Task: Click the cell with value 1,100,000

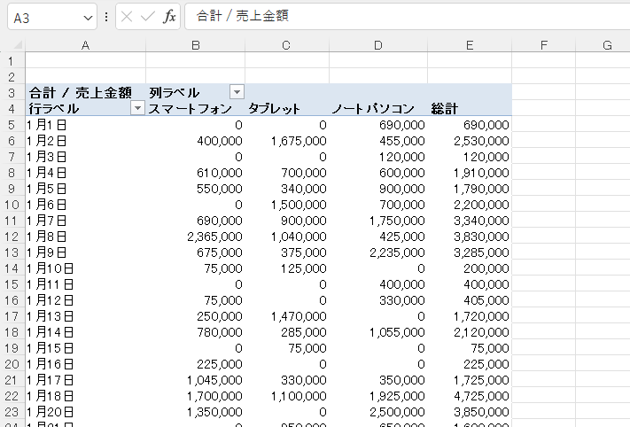Action: coord(287,396)
